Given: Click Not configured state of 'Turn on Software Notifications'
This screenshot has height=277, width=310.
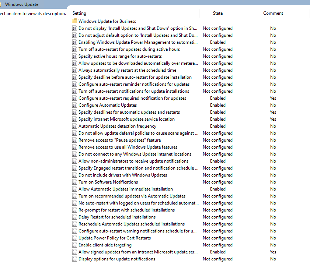Looking at the screenshot, I should click(218, 182).
